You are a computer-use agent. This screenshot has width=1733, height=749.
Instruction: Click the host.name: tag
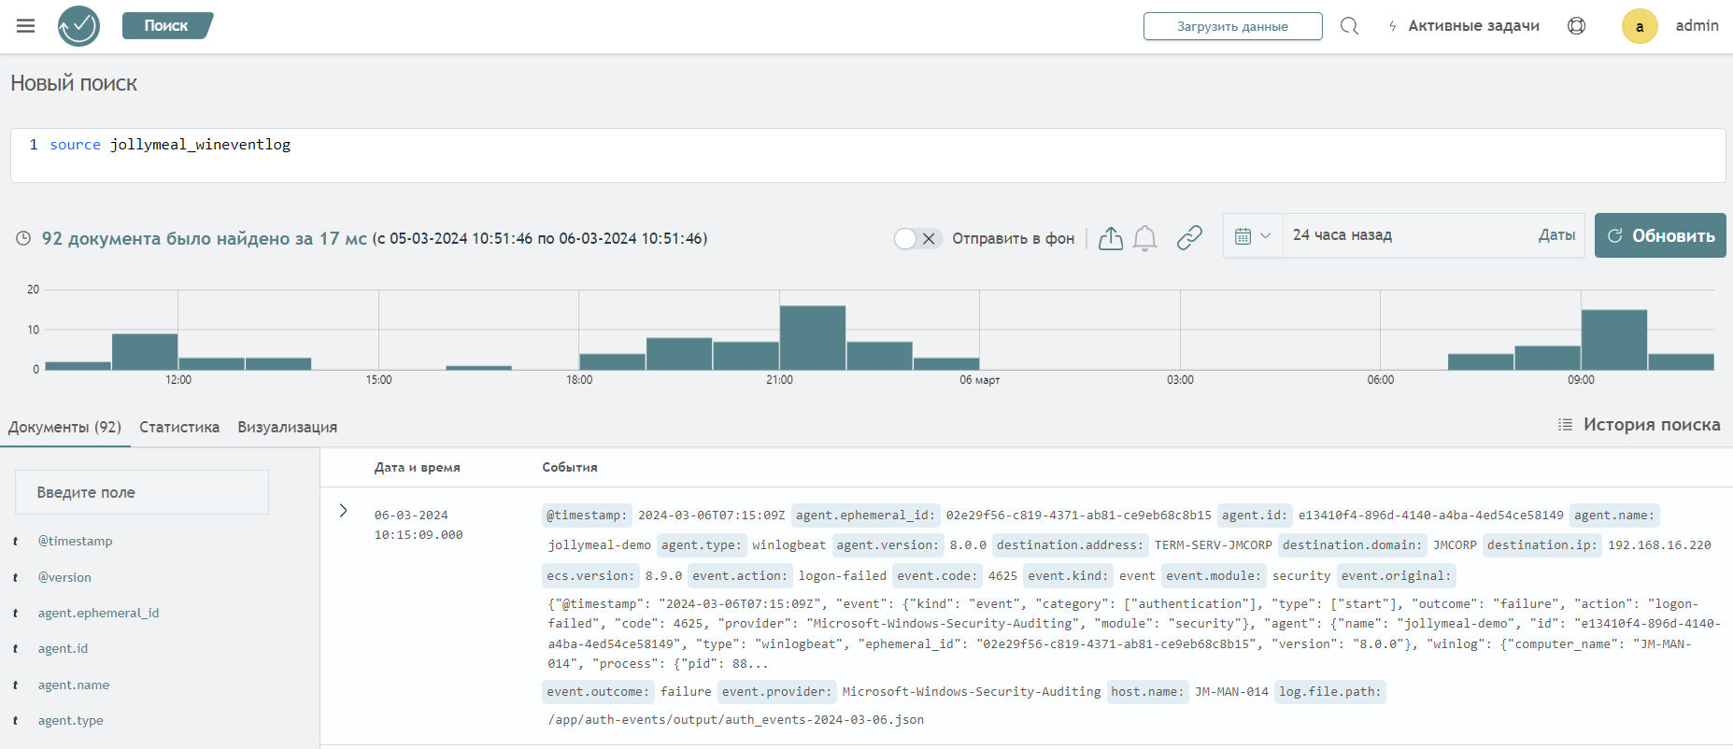click(1147, 692)
